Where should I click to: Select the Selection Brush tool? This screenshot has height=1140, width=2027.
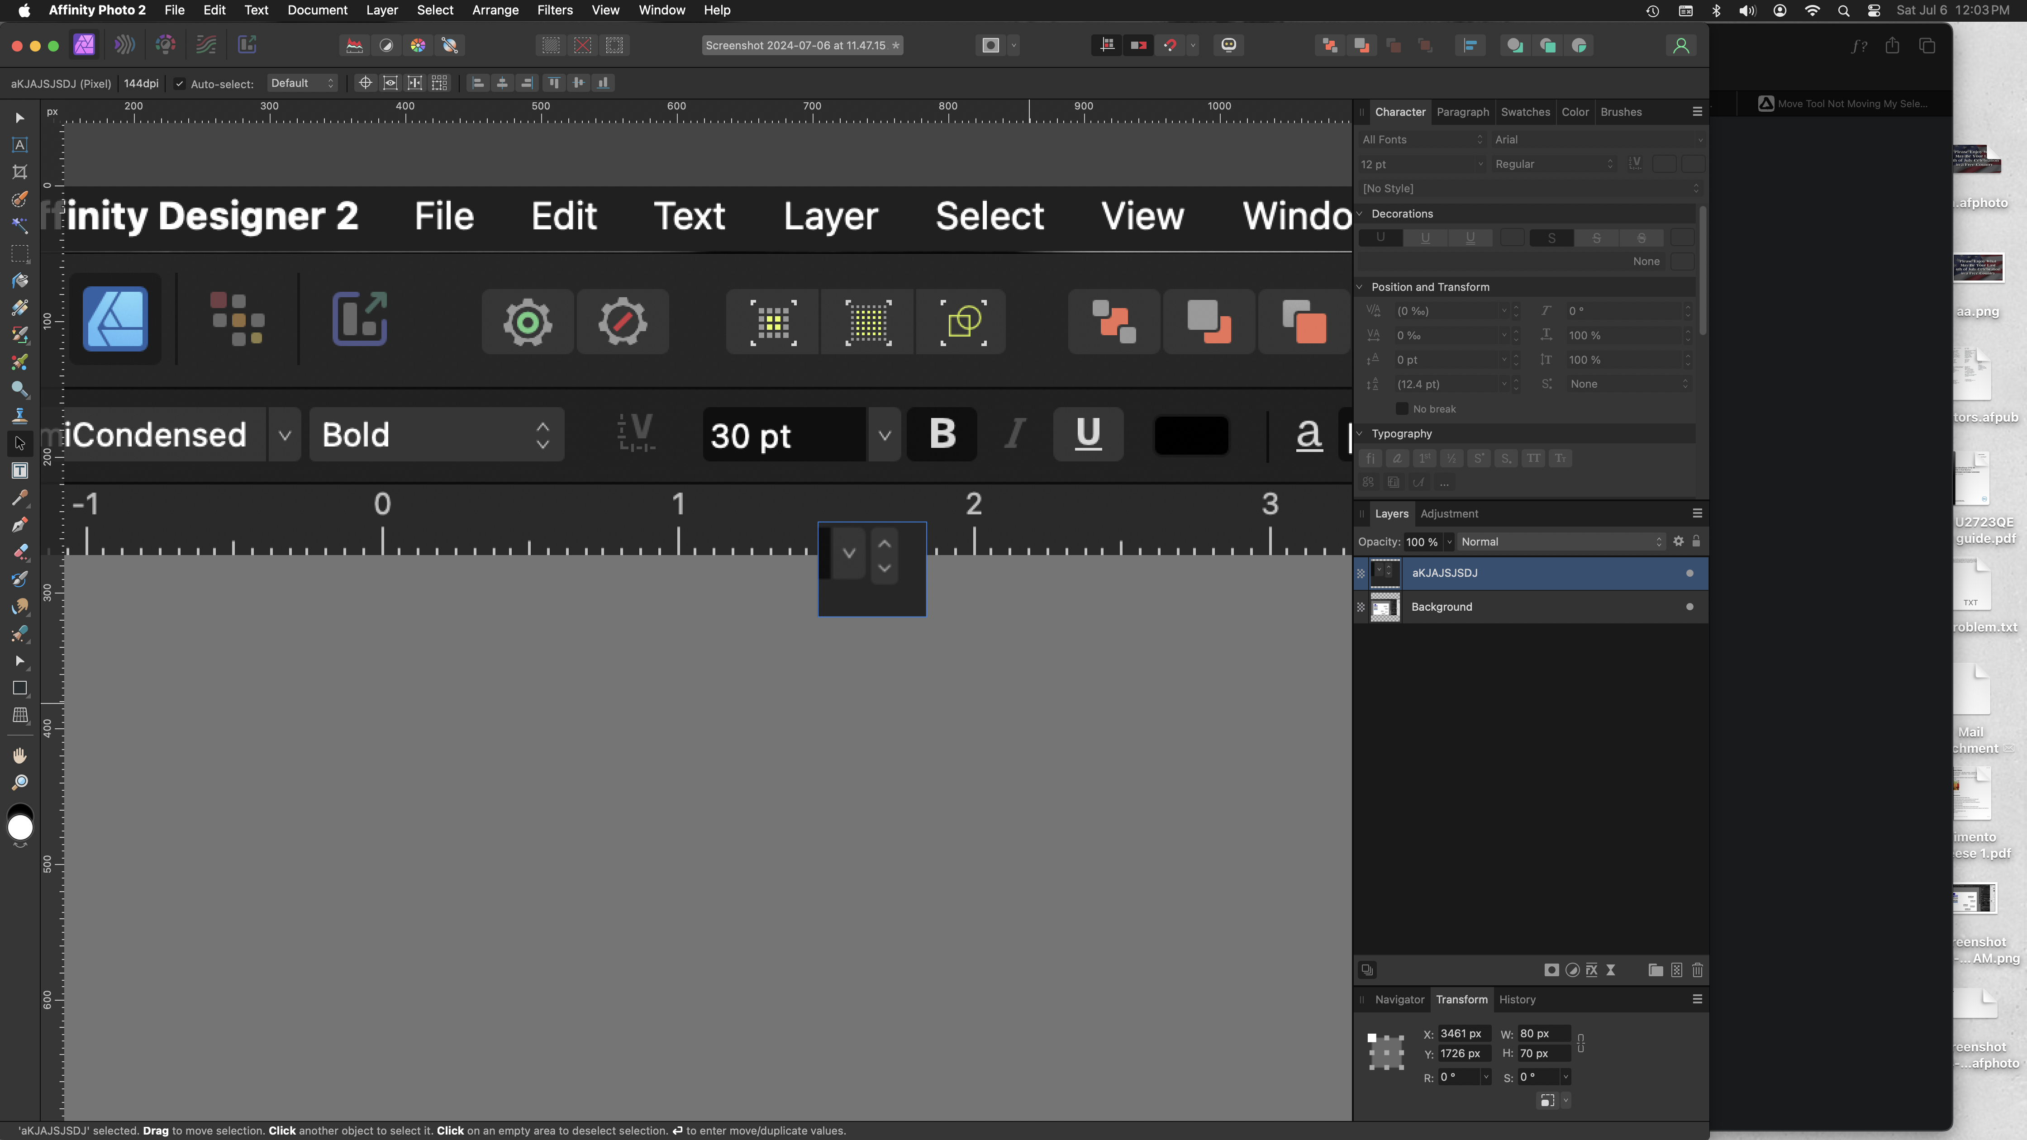[19, 199]
